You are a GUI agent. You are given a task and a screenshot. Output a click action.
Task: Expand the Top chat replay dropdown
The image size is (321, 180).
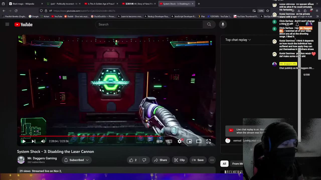238,40
